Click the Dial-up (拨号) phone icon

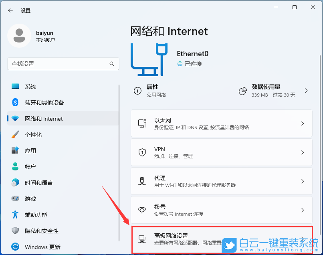(x=142, y=210)
